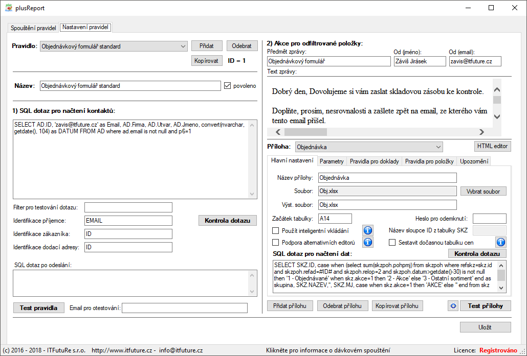Switch to the Parametry tab
Image resolution: width=527 pixels, height=356 pixels.
(332, 161)
